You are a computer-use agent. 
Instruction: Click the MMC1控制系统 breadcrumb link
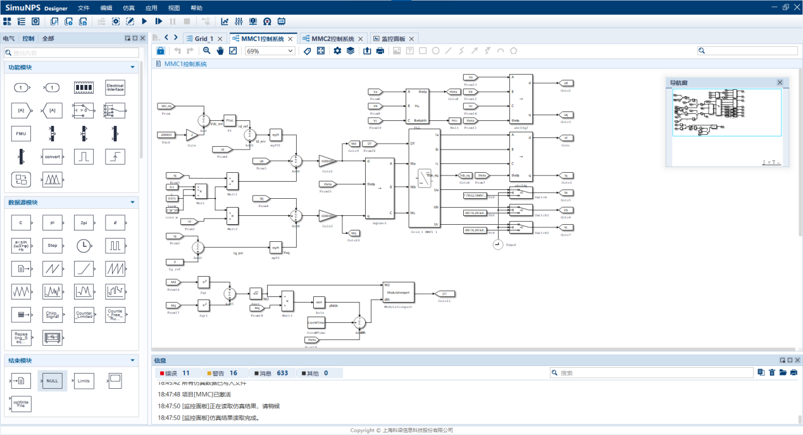pos(185,64)
